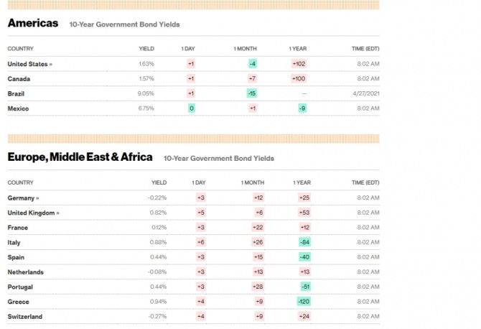Click the Brazil row name

17,93
